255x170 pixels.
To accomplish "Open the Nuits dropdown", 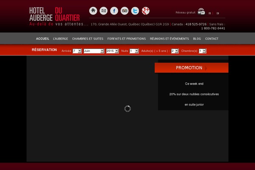I will click(x=134, y=51).
